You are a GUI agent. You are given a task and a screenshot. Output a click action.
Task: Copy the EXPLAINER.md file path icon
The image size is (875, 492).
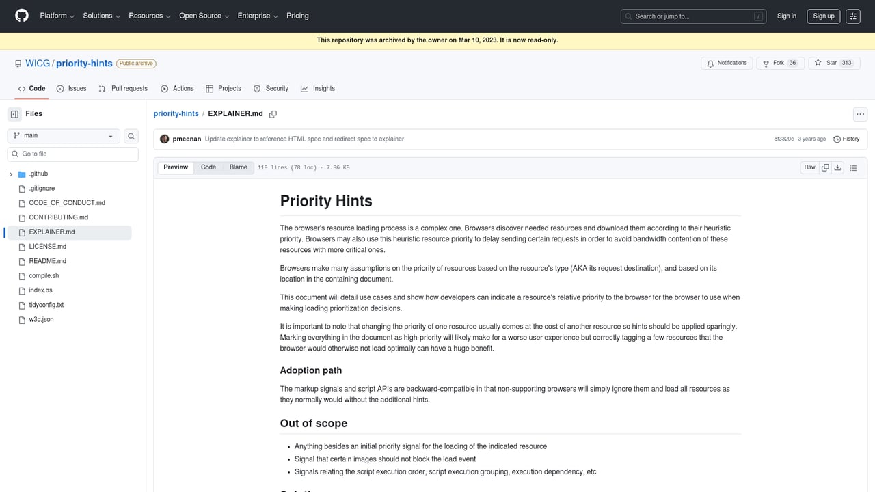(x=273, y=114)
